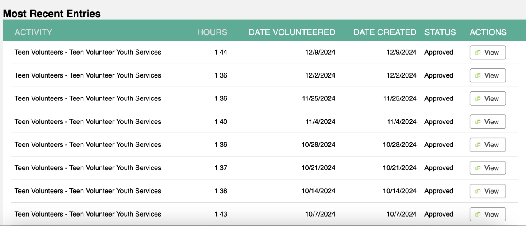526x226 pixels.
Task: Click the View icon for the 10/21/2024 entry
Action: pyautogui.click(x=478, y=168)
